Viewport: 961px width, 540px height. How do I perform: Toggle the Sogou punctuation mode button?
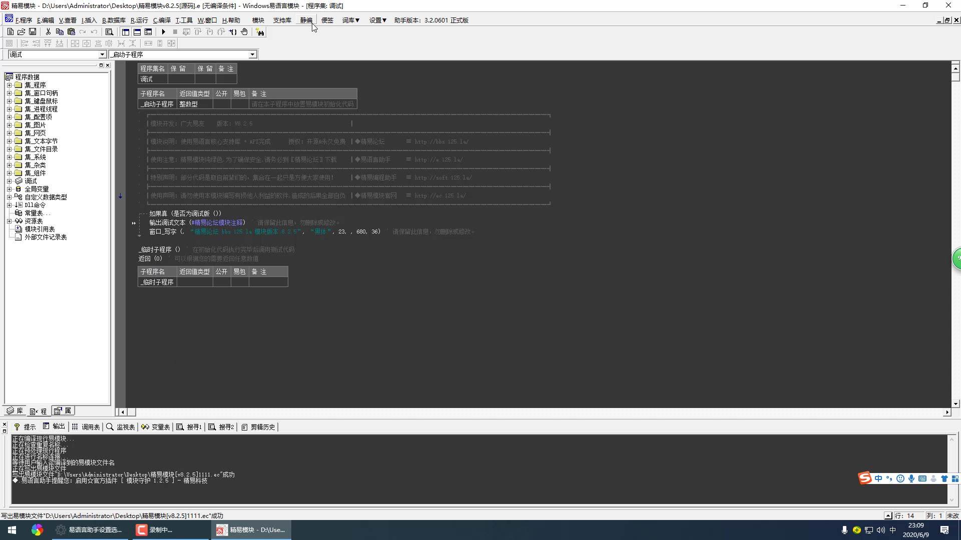pyautogui.click(x=889, y=478)
